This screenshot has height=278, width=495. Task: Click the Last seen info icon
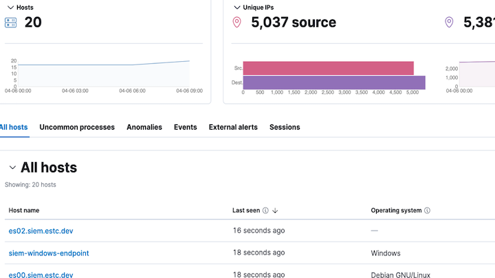(265, 210)
